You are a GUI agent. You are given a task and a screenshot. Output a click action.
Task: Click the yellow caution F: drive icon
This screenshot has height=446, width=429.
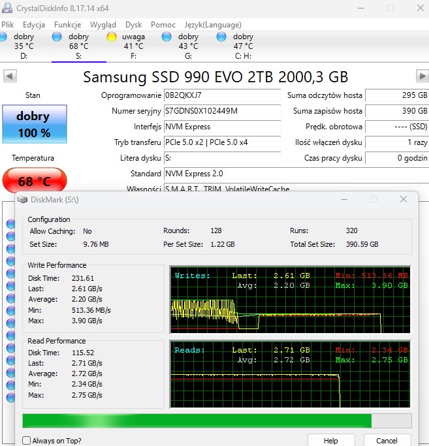[112, 37]
